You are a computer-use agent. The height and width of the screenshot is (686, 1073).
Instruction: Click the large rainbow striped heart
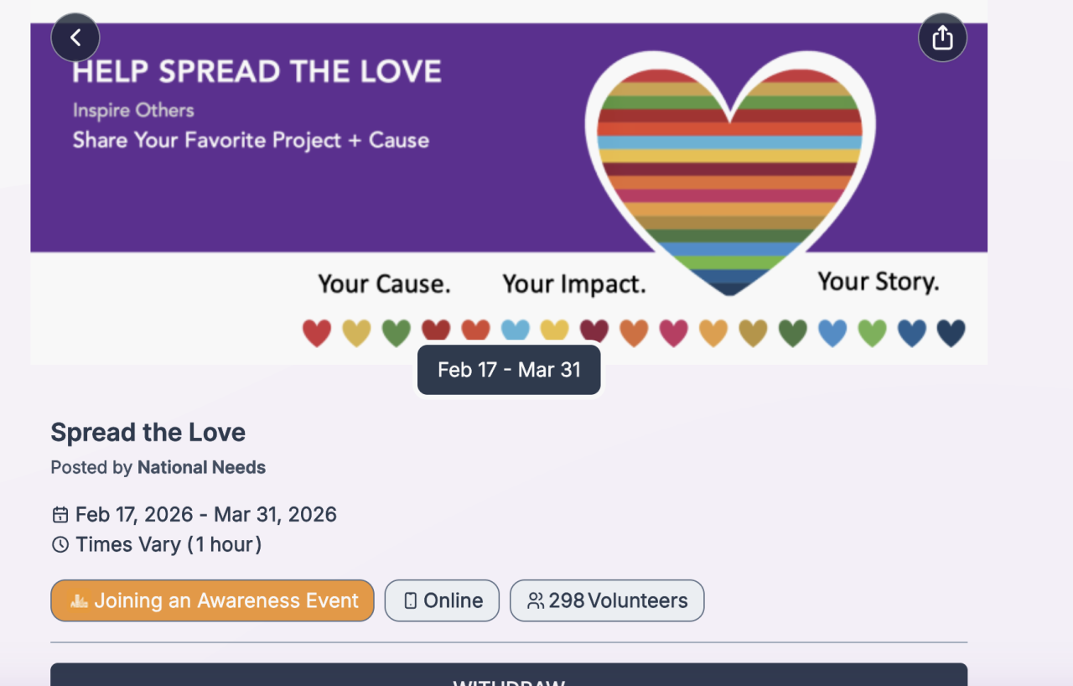click(730, 176)
